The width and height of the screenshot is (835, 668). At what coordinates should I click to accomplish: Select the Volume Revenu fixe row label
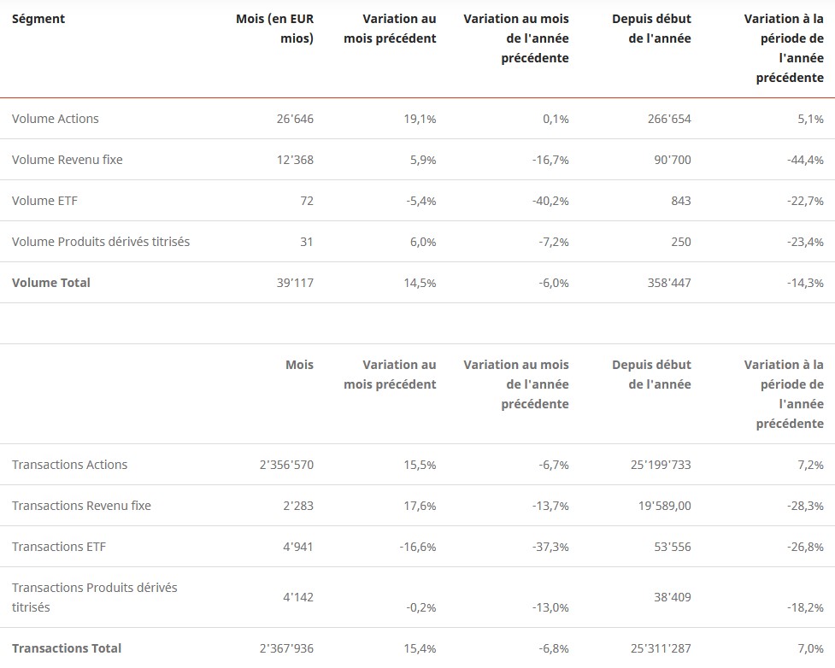tap(68, 160)
